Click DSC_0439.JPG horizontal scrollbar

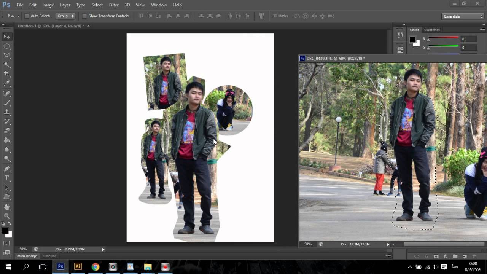445,244
